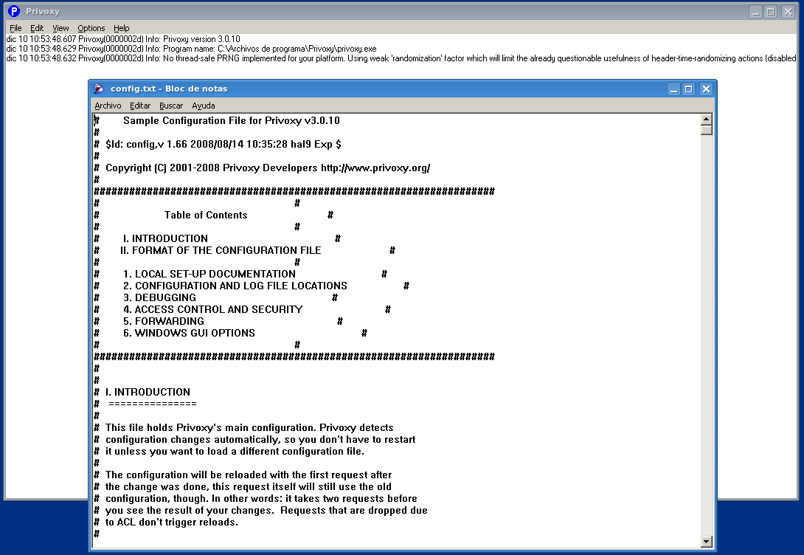The width and height of the screenshot is (804, 555).
Task: Click '2. CONFIGURATION AND LOG FILE LOCATIONS' line
Action: 235,286
